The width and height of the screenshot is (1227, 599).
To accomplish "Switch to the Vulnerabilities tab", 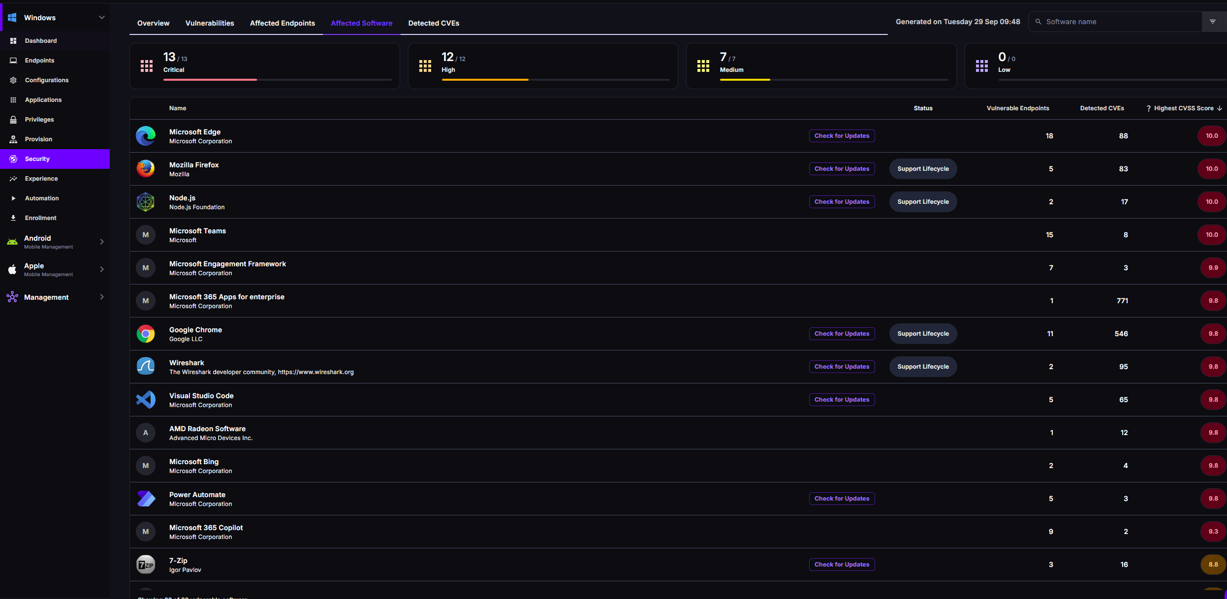I will (210, 23).
